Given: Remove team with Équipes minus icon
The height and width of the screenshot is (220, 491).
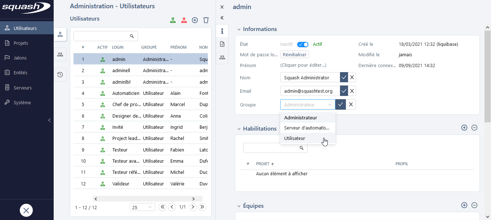Looking at the screenshot, I should pyautogui.click(x=474, y=205).
